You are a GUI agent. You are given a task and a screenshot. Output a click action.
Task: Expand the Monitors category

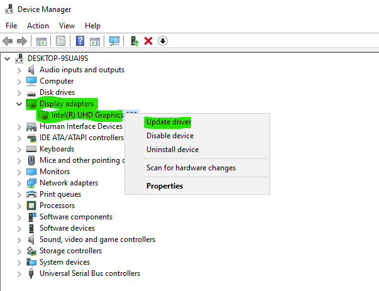point(19,172)
